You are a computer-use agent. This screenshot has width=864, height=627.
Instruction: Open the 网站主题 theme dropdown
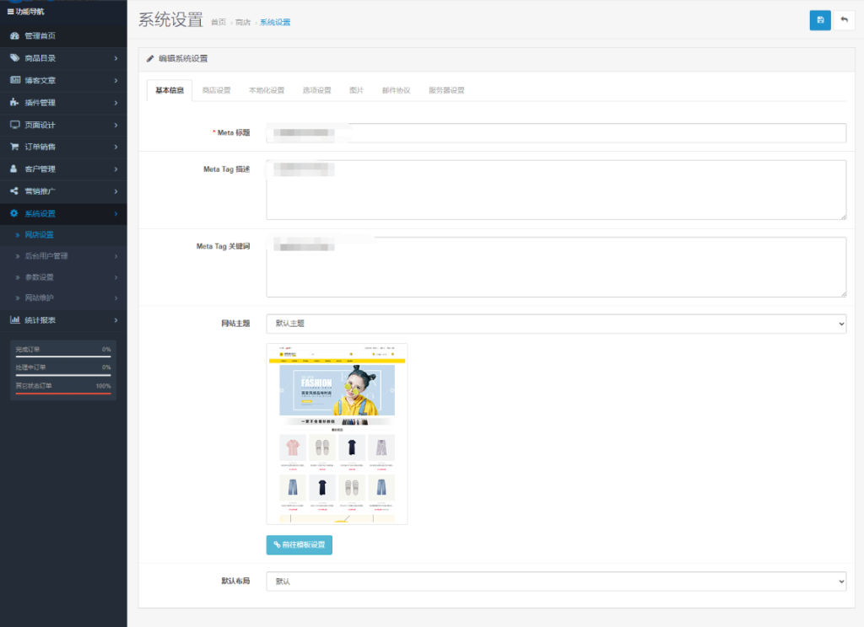coord(556,323)
